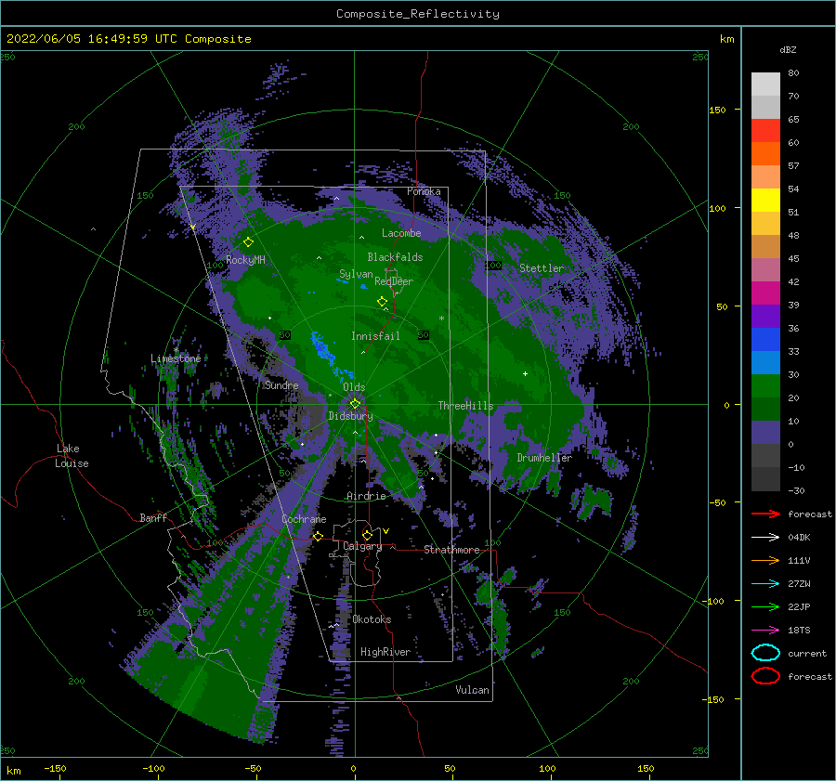This screenshot has height=781, width=836.
Task: Click the Limestone label
Action: (176, 358)
